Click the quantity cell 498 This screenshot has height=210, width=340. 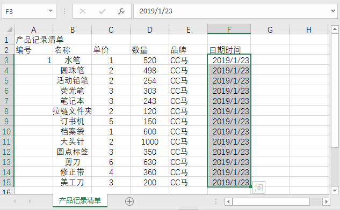pos(150,70)
